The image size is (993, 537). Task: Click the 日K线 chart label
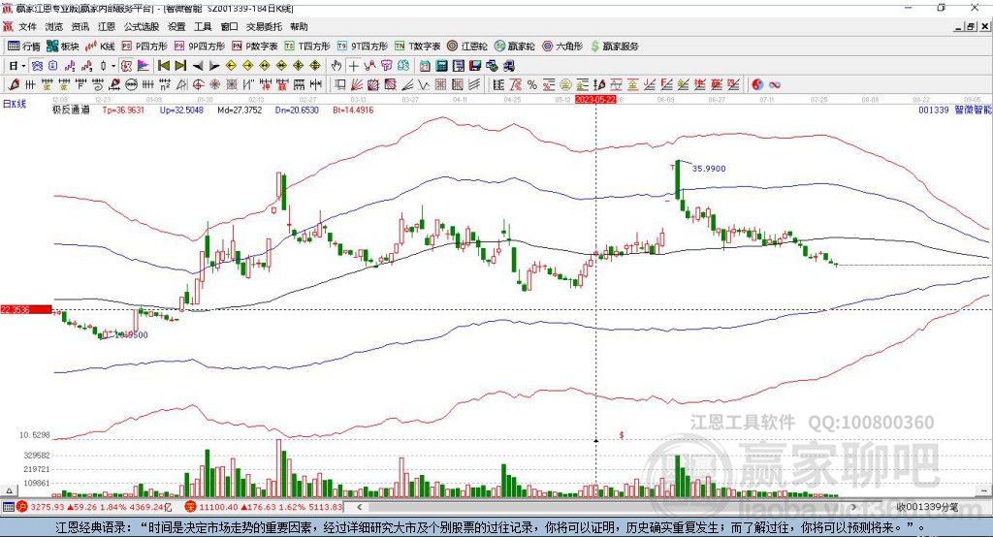pyautogui.click(x=15, y=104)
